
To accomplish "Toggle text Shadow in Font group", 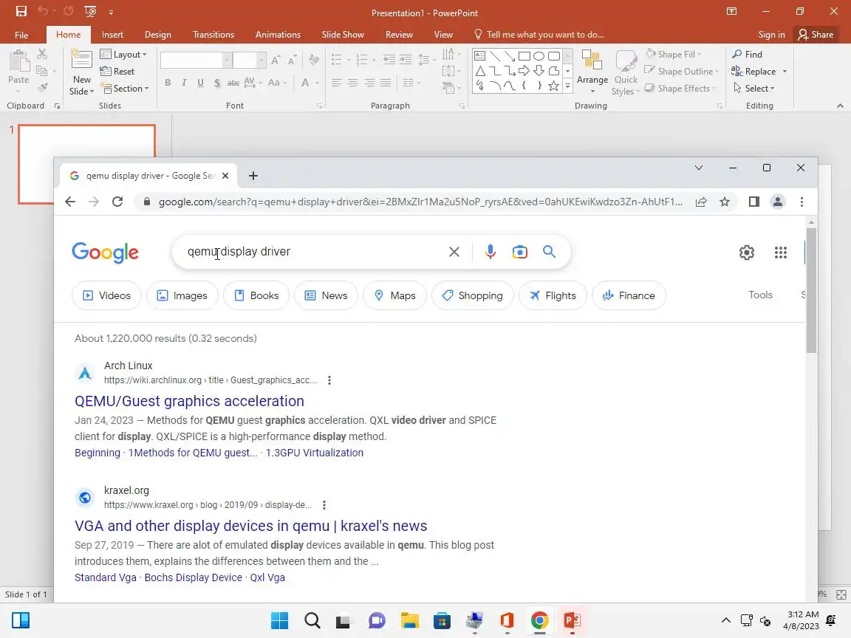I will coord(217,83).
